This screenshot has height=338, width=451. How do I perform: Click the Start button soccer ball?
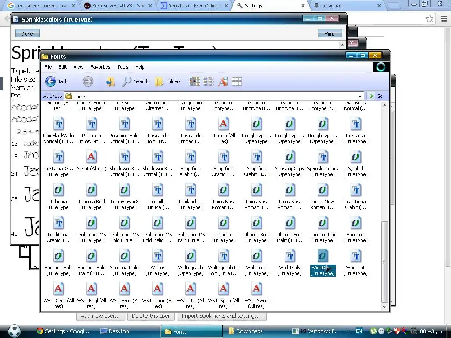point(14,331)
